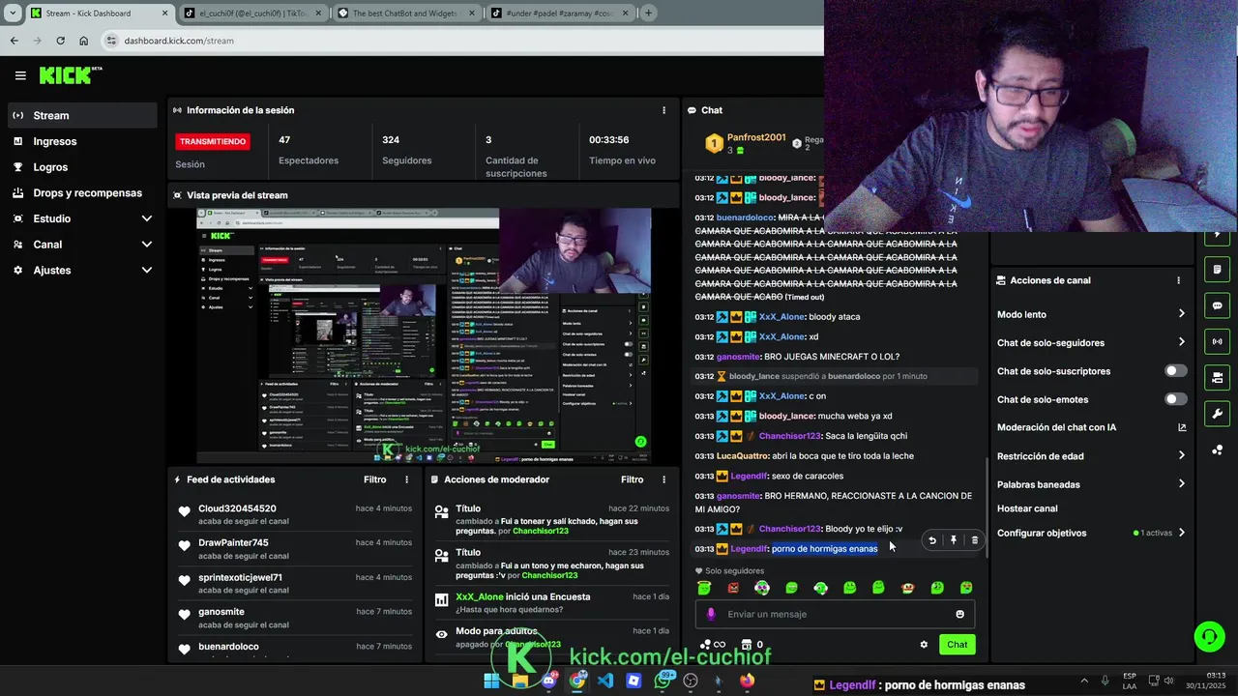This screenshot has width=1238, height=696.
Task: Click the browser address bar
Action: click(462, 41)
